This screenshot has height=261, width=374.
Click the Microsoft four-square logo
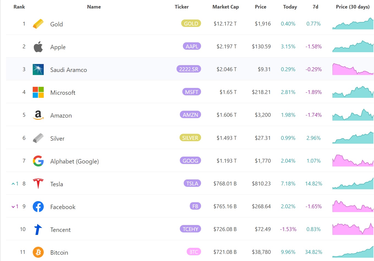(38, 92)
